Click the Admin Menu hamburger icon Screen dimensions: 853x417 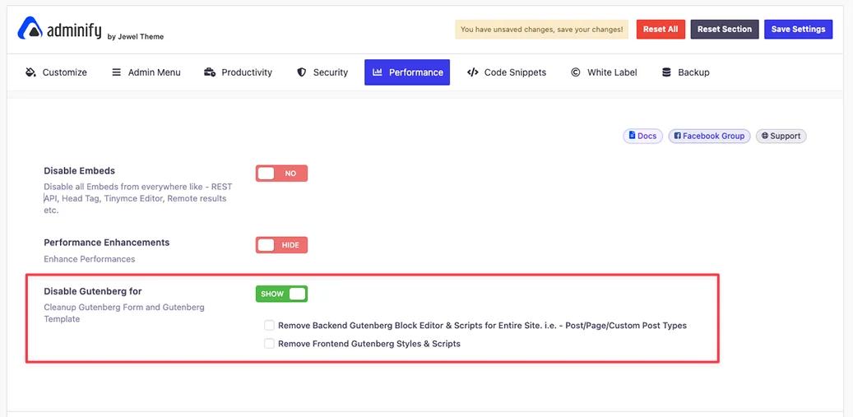tap(117, 72)
